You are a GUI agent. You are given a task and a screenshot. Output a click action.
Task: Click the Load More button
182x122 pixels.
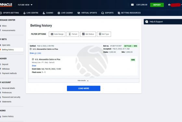coord(84,88)
